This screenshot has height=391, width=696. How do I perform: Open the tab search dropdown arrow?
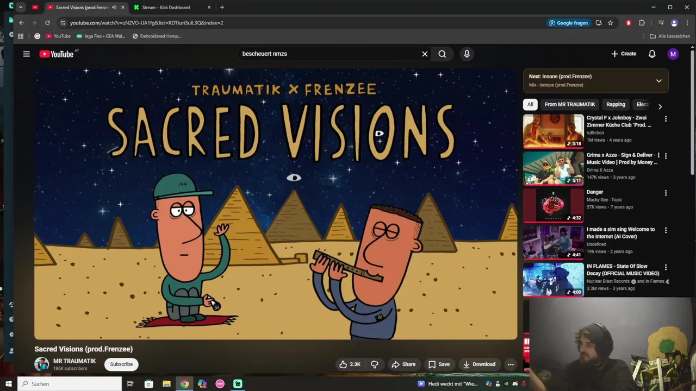(x=20, y=8)
